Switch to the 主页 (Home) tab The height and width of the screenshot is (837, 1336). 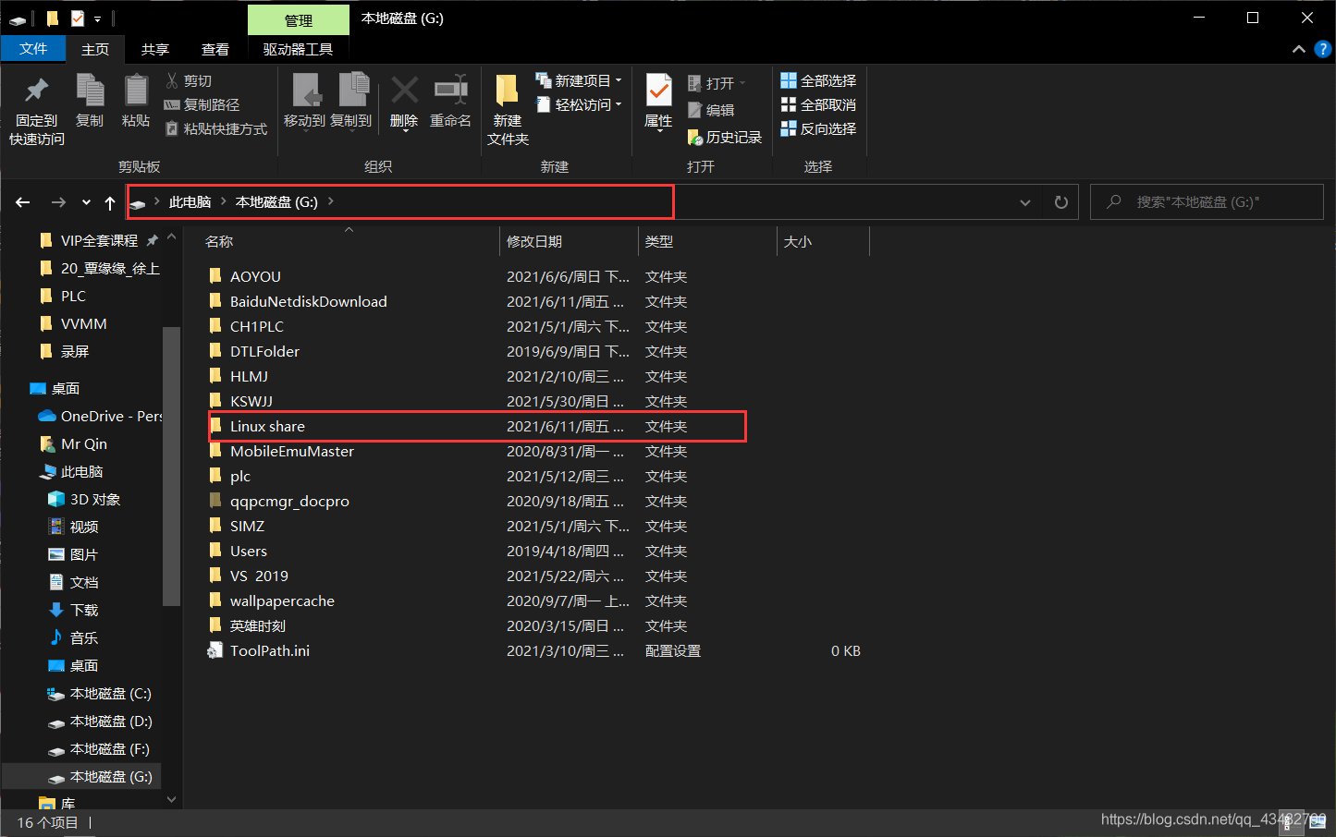tap(95, 49)
